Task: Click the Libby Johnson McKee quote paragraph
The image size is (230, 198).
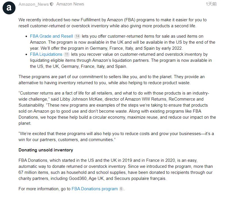Action: pos(117,108)
